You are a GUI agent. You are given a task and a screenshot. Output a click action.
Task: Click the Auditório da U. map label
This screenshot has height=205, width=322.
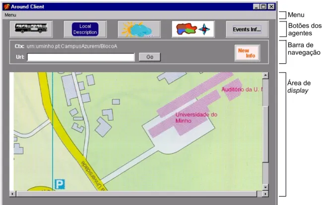[x=242, y=89]
